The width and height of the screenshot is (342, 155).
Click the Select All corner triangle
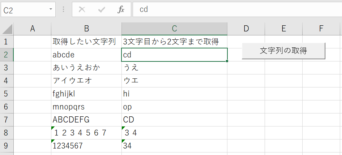click(x=7, y=29)
